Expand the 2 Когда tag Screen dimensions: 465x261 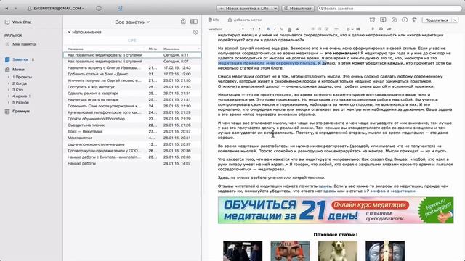coord(9,83)
